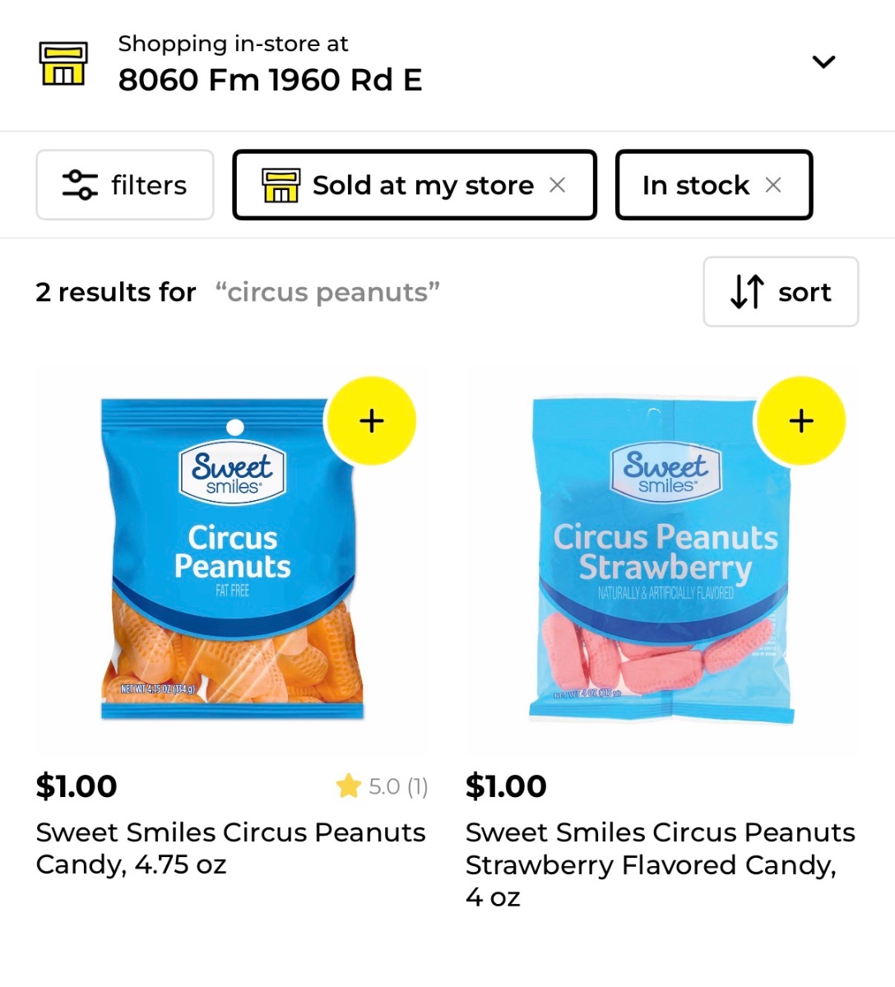Click the up-down arrows sort icon
The width and height of the screenshot is (895, 987).
pyautogui.click(x=747, y=292)
